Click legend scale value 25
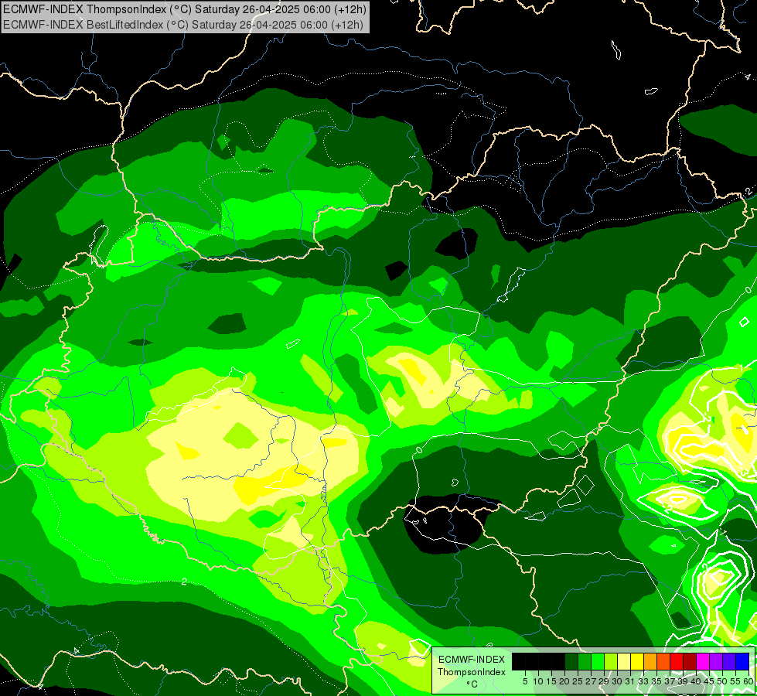This screenshot has width=757, height=696. [x=578, y=681]
